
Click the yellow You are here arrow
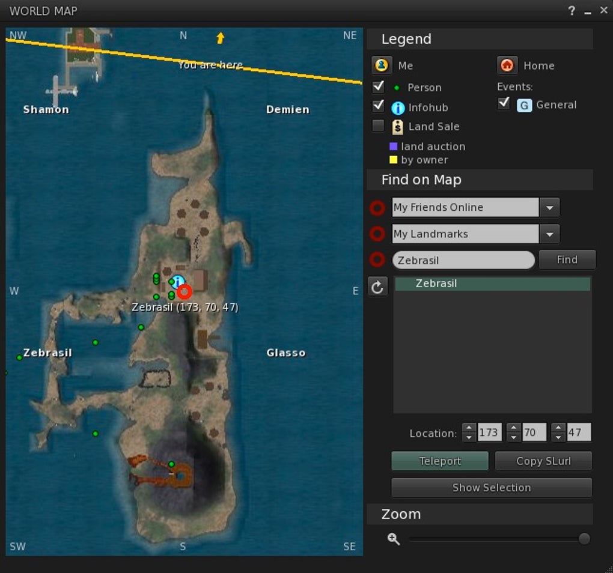(220, 38)
